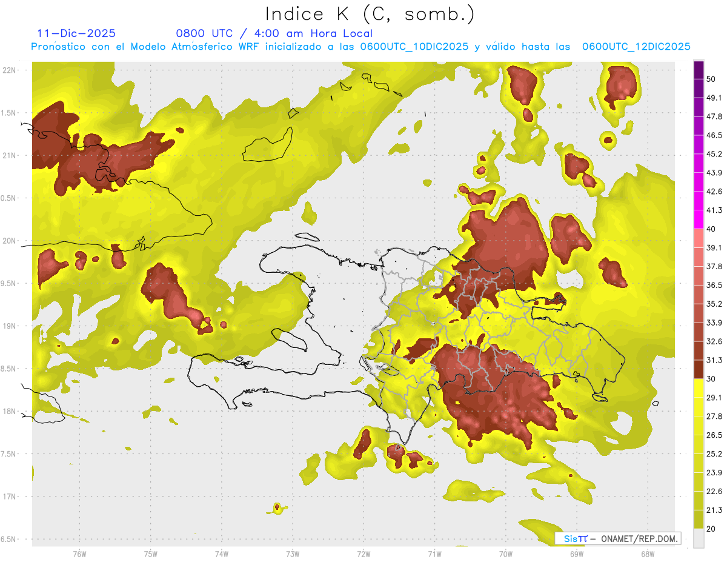The image size is (727, 562).
Task: Click the gray swatch below 20
Action: [699, 538]
